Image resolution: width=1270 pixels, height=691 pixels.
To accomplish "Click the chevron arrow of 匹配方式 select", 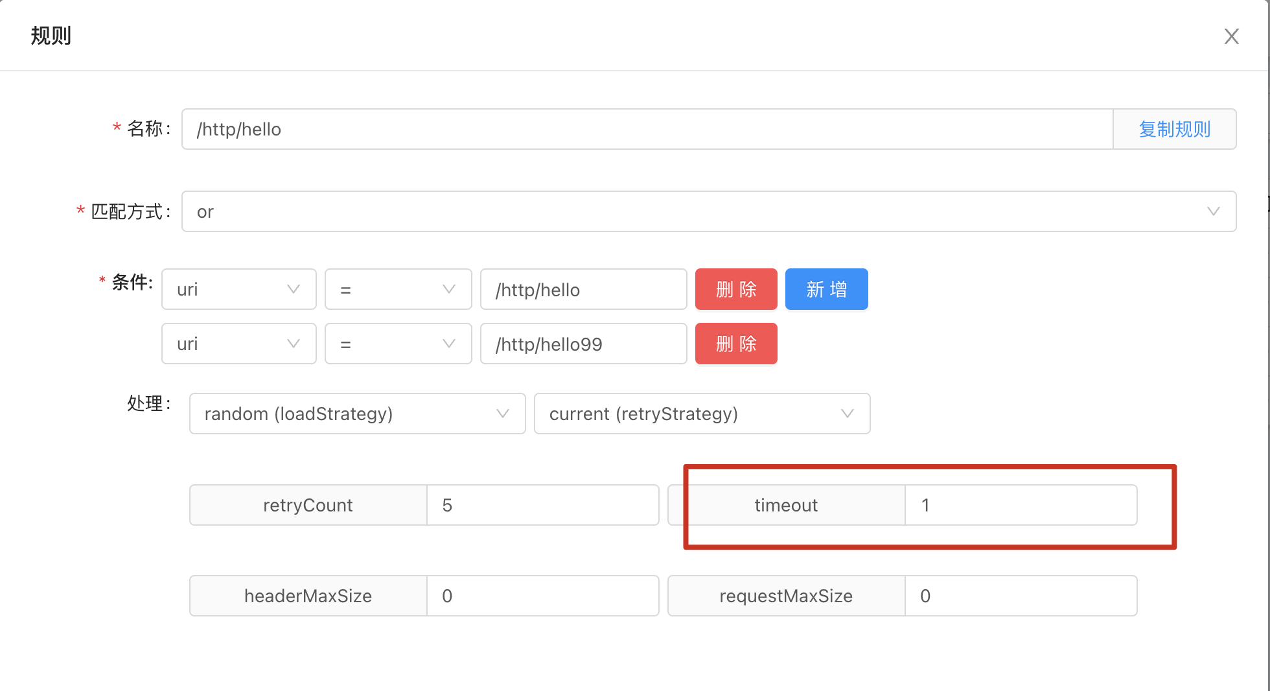I will tap(1213, 211).
